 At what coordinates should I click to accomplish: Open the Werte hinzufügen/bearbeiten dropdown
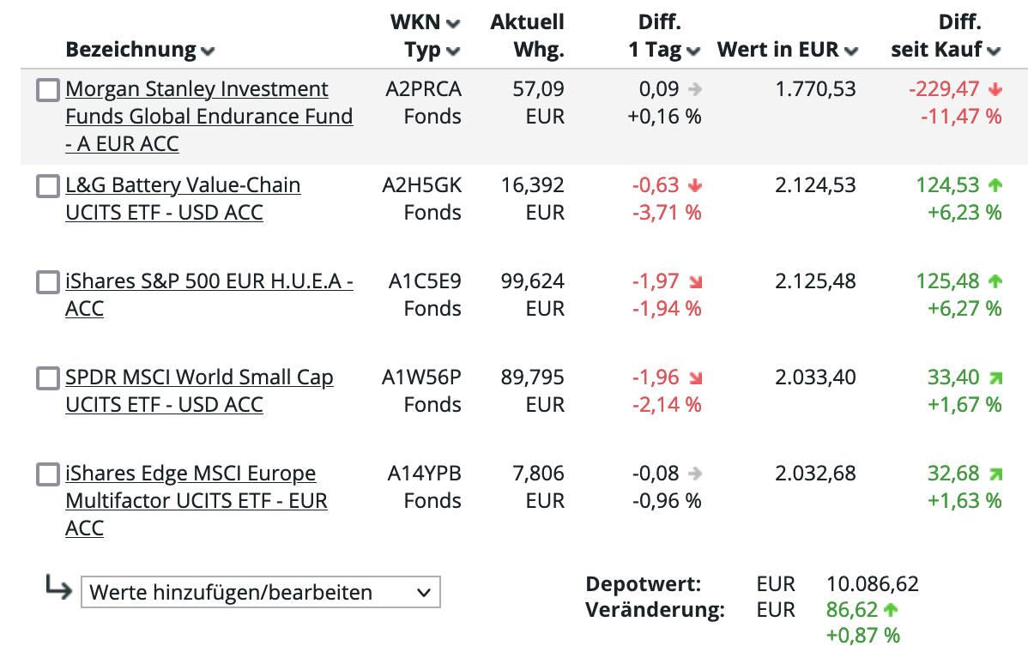[x=260, y=592]
